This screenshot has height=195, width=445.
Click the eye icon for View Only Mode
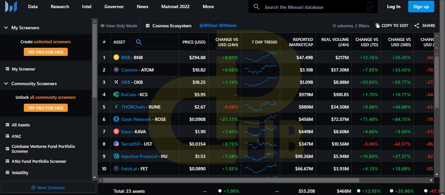(x=103, y=26)
